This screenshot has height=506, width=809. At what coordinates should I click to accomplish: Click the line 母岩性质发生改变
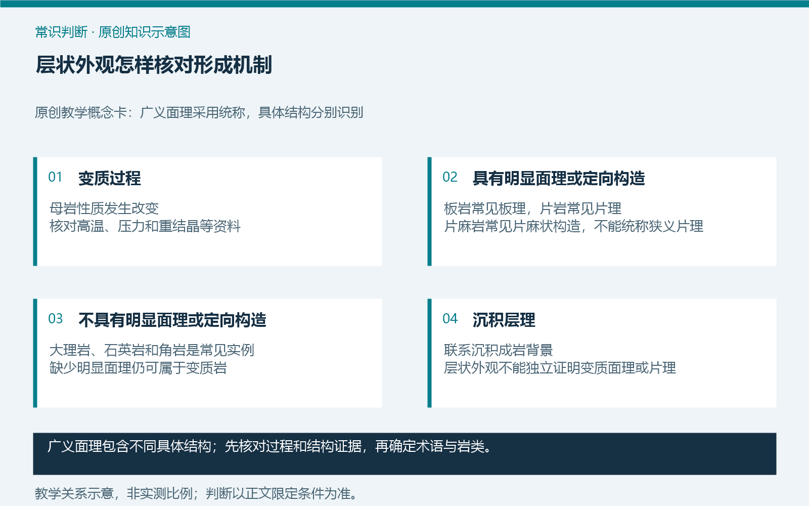104,208
